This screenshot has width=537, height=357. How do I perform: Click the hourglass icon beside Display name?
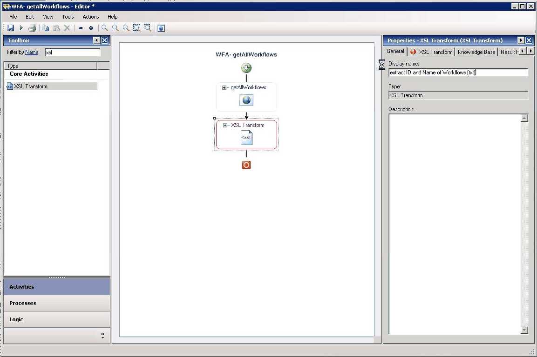click(x=381, y=64)
